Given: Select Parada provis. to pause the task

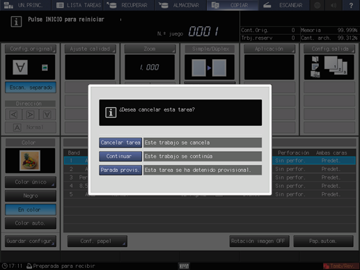Looking at the screenshot, I should point(120,170).
